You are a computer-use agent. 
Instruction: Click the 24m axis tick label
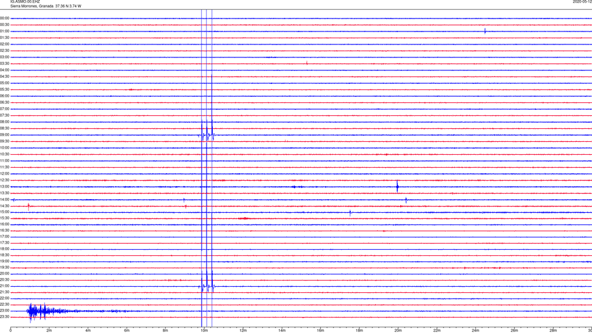pos(475,331)
